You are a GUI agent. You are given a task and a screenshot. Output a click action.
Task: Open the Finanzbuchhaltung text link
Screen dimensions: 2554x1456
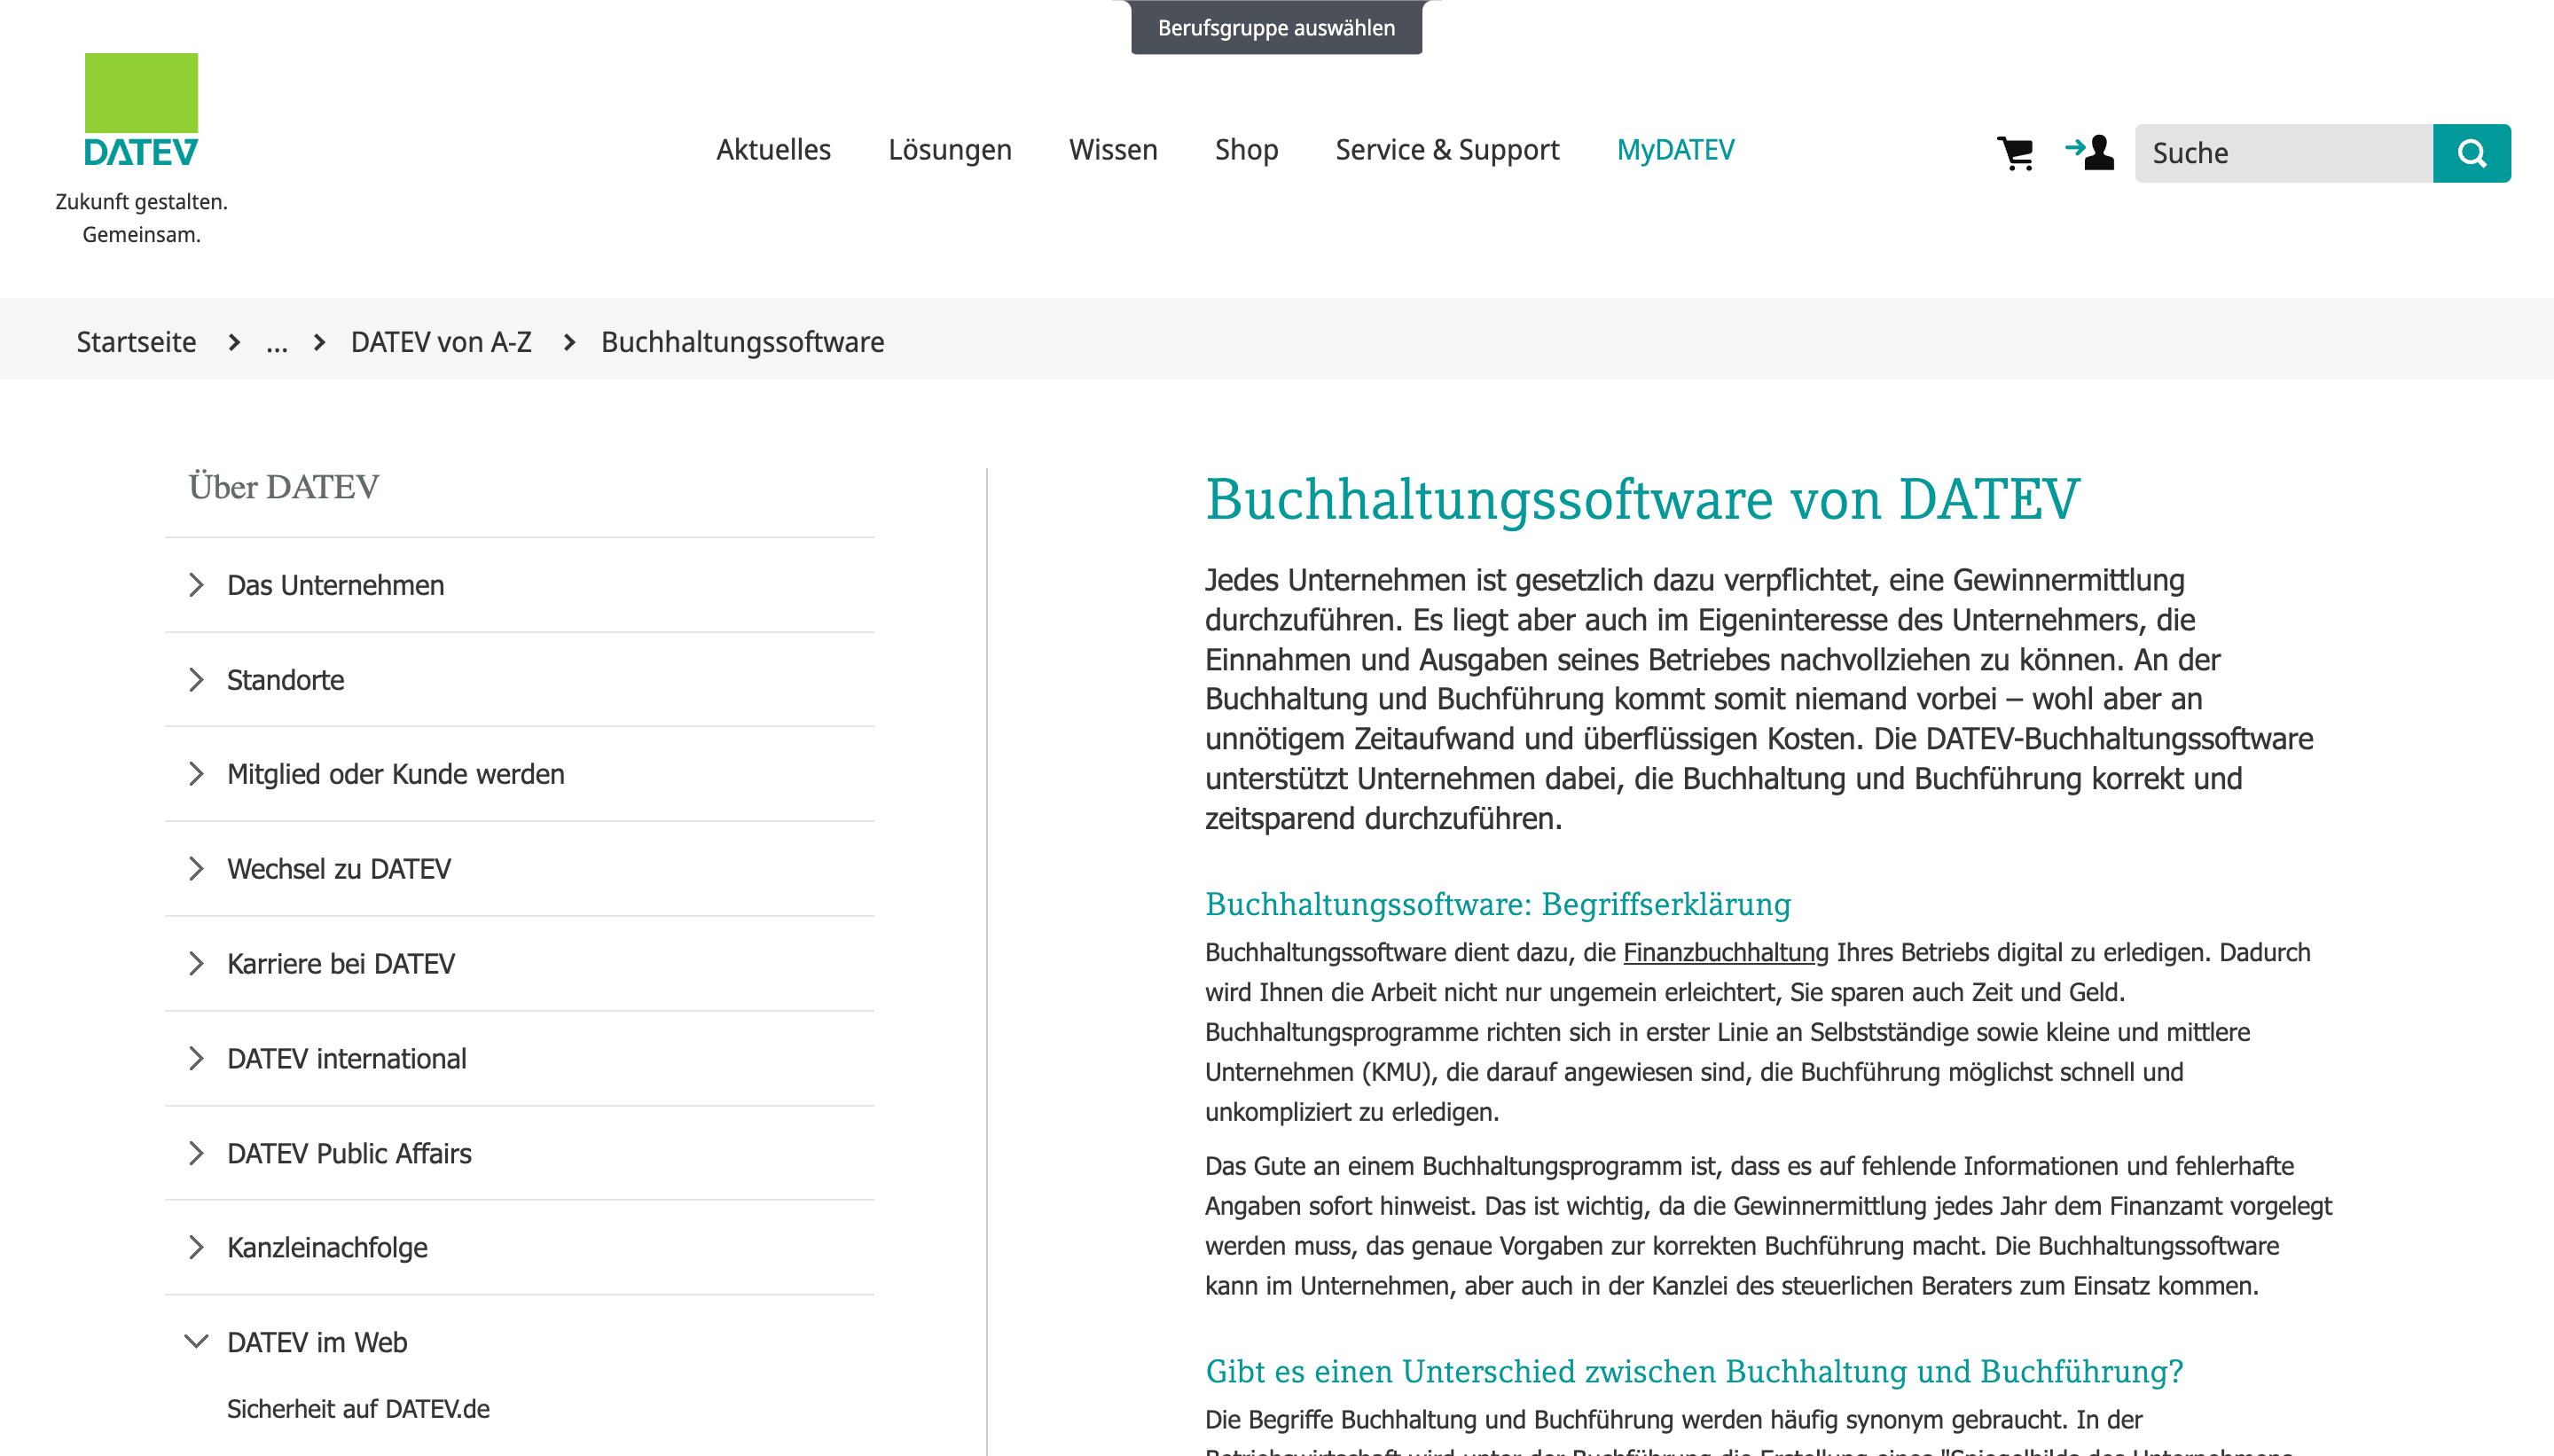[1725, 952]
